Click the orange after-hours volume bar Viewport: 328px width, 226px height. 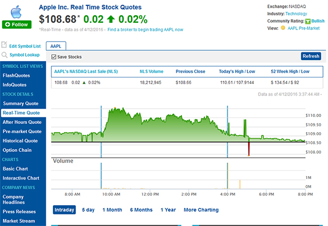point(240,185)
